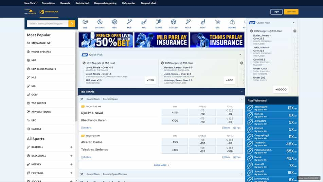Open the MLB Parlay Insurance banner
323x182 pixels.
(162, 40)
